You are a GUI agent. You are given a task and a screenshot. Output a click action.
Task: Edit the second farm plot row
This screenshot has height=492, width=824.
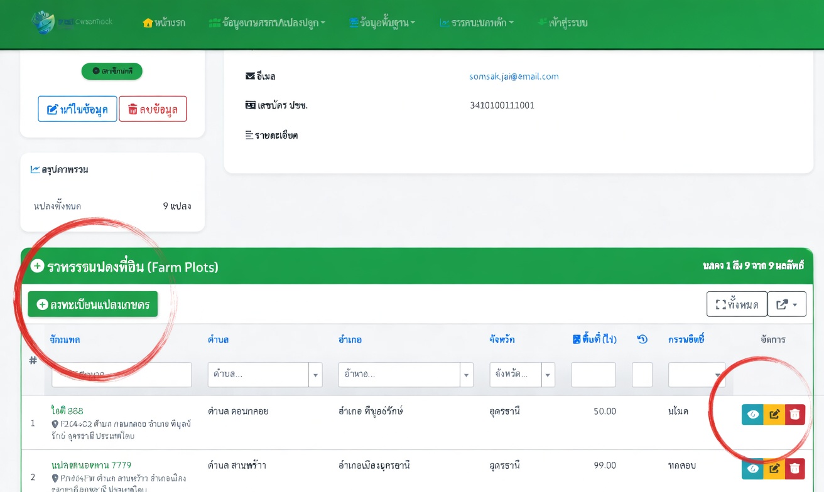click(774, 468)
